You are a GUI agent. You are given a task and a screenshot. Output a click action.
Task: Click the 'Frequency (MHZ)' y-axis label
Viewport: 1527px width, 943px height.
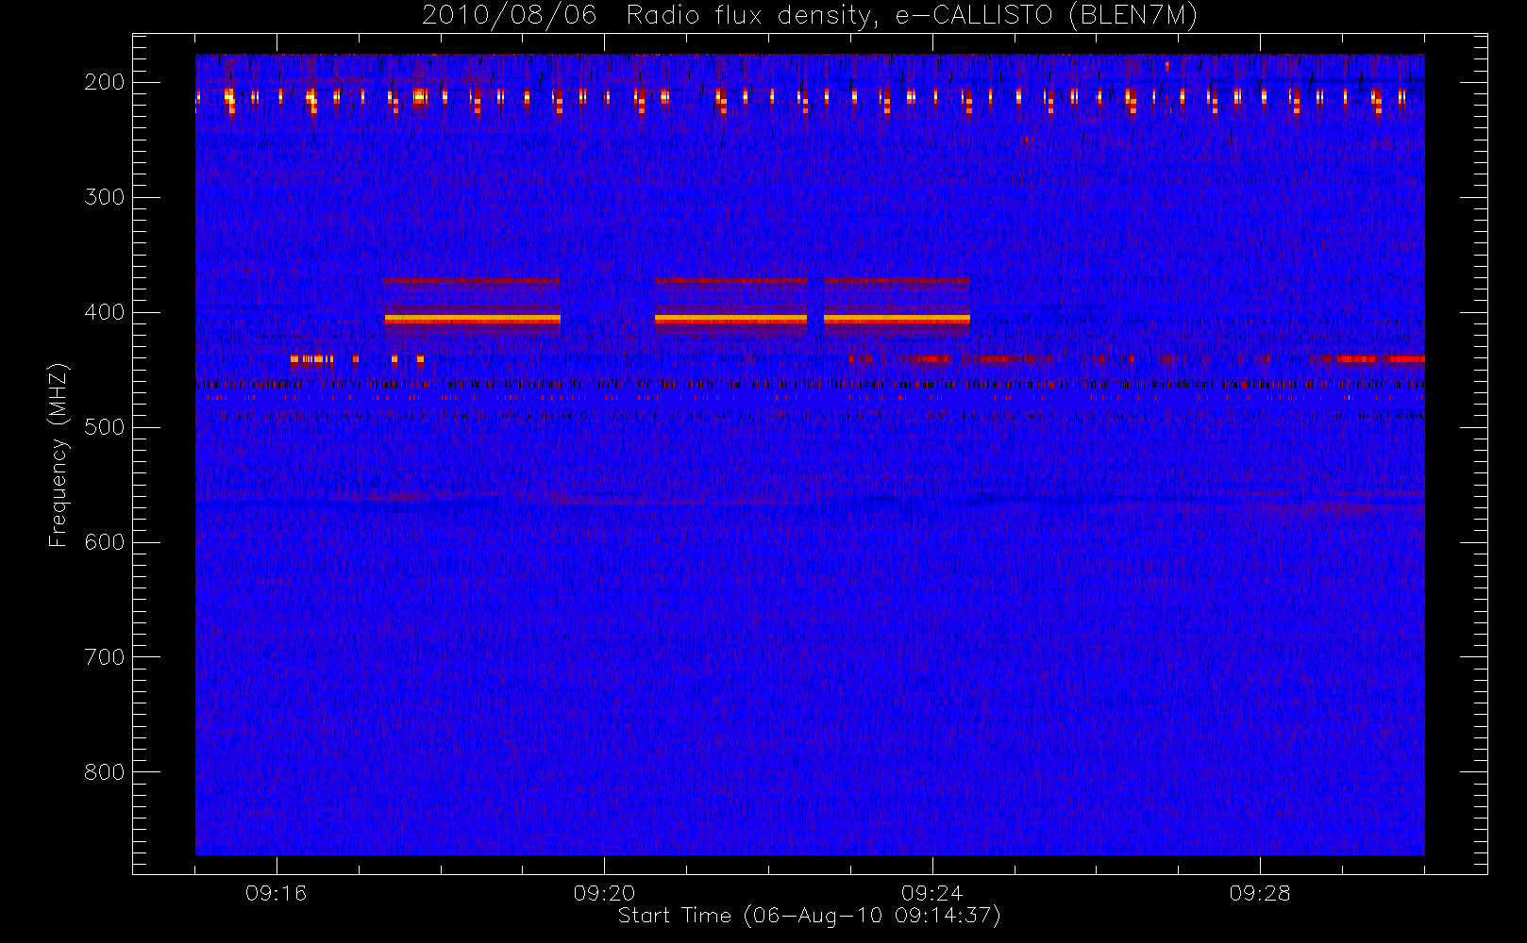click(59, 455)
